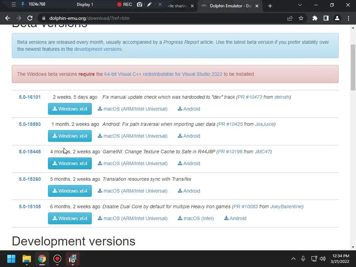This screenshot has width=356, height=267.
Task: Reload the Dolphin download page
Action: tap(30, 18)
